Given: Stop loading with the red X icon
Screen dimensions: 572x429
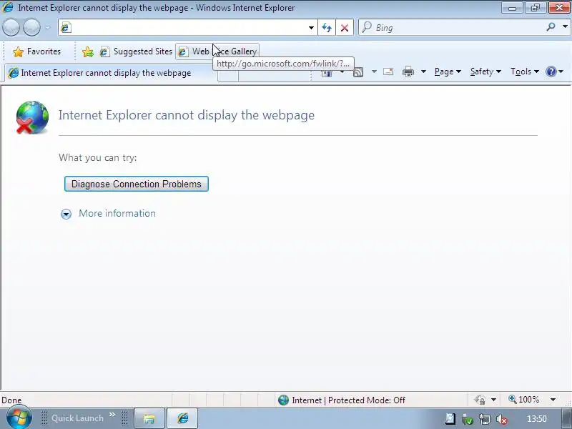Looking at the screenshot, I should coord(345,27).
